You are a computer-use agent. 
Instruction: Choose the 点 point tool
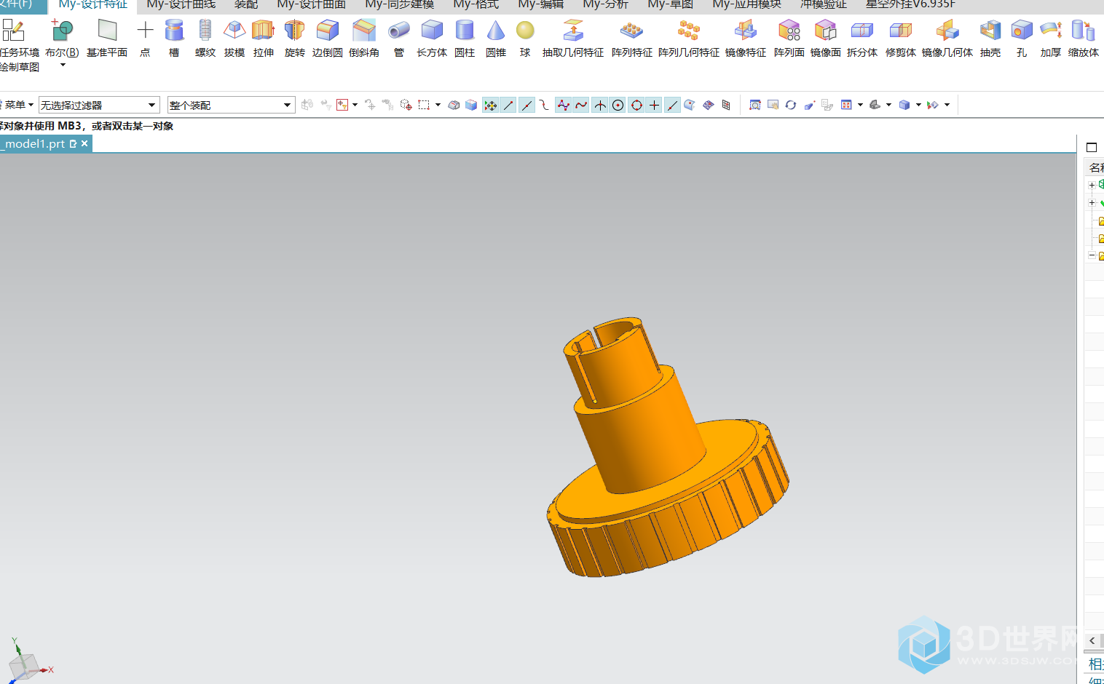pyautogui.click(x=145, y=39)
